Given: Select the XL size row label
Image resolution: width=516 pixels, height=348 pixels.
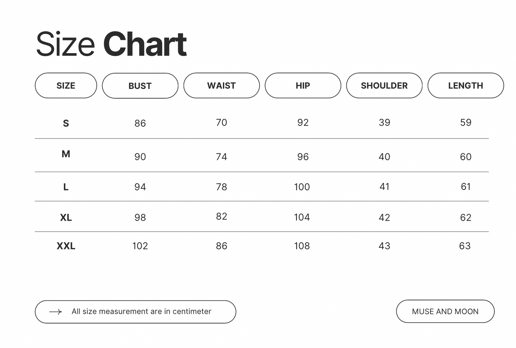Looking at the screenshot, I should tap(66, 218).
